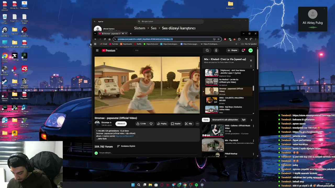The width and height of the screenshot is (335, 188).
Task: Click the 'Yorum ekleyin...' comment field
Action: click(x=148, y=153)
